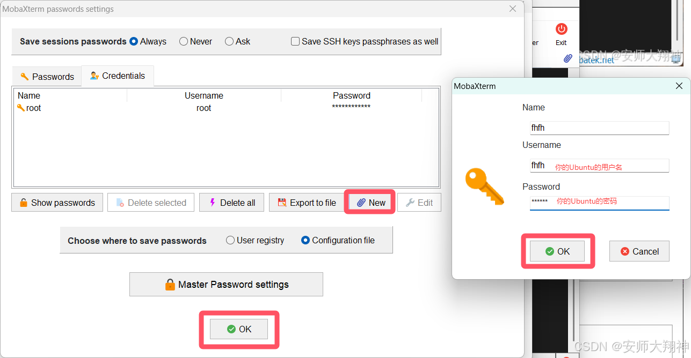This screenshot has height=358, width=691.
Task: Select Always save sessions passwords
Action: (x=134, y=41)
